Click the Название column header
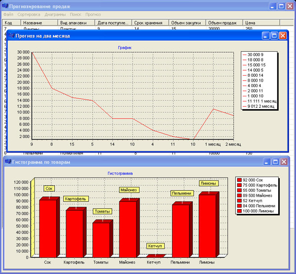Image resolution: width=296 pixels, height=274 pixels. [33, 23]
